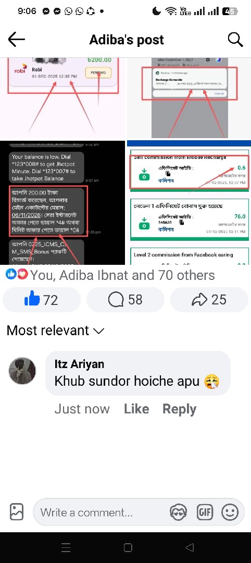251x563 pixels.
Task: Open the Robi recharge pending screenshot image
Action: 62,99
